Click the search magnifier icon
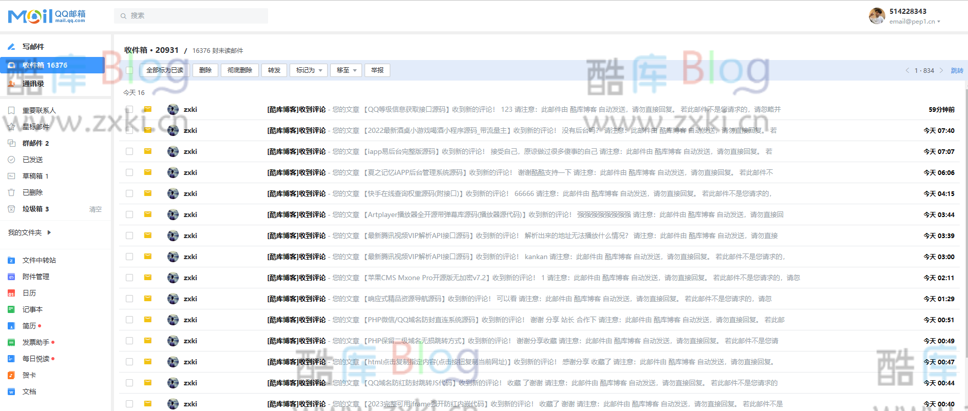968x411 pixels. tap(123, 16)
